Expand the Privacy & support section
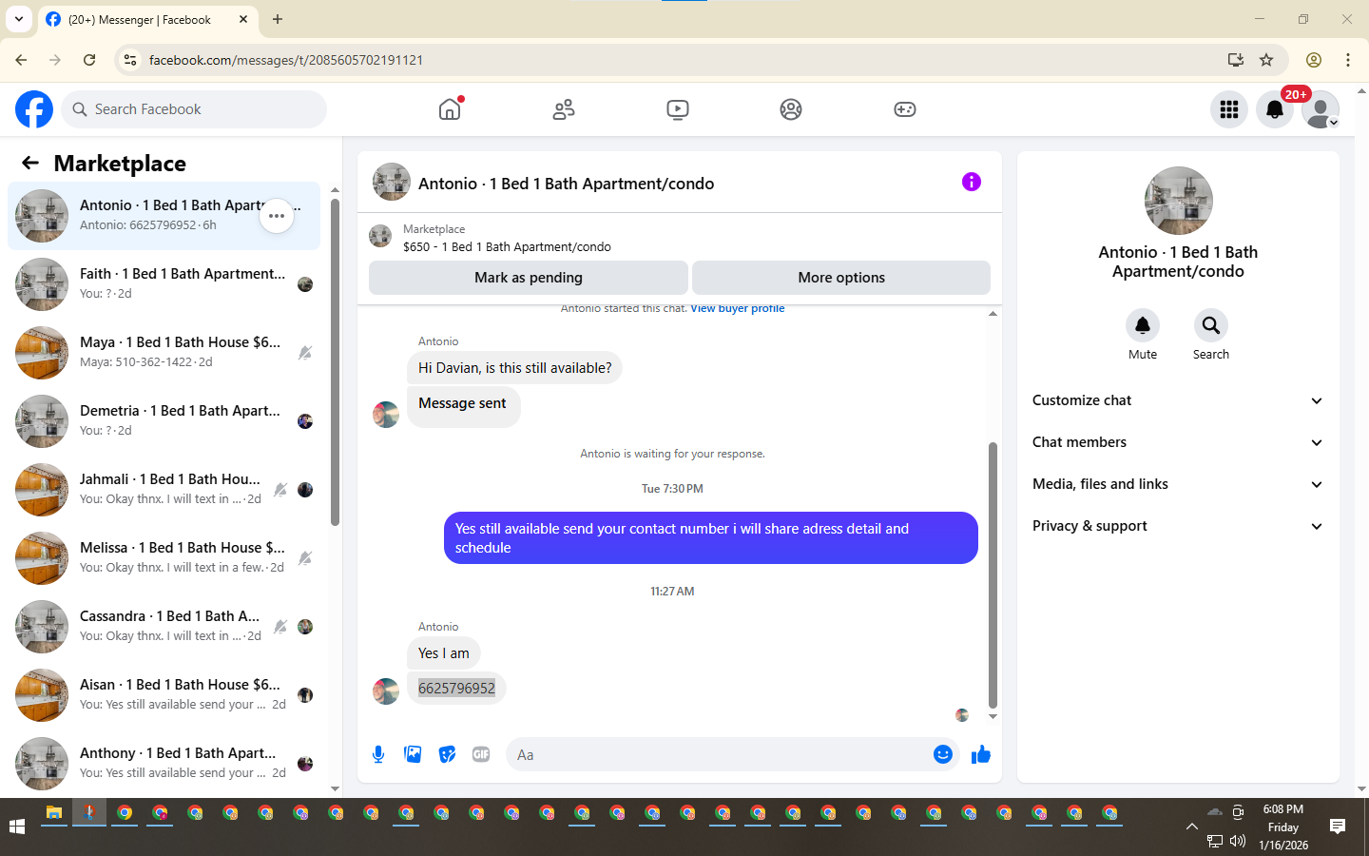The image size is (1369, 856). click(1178, 526)
